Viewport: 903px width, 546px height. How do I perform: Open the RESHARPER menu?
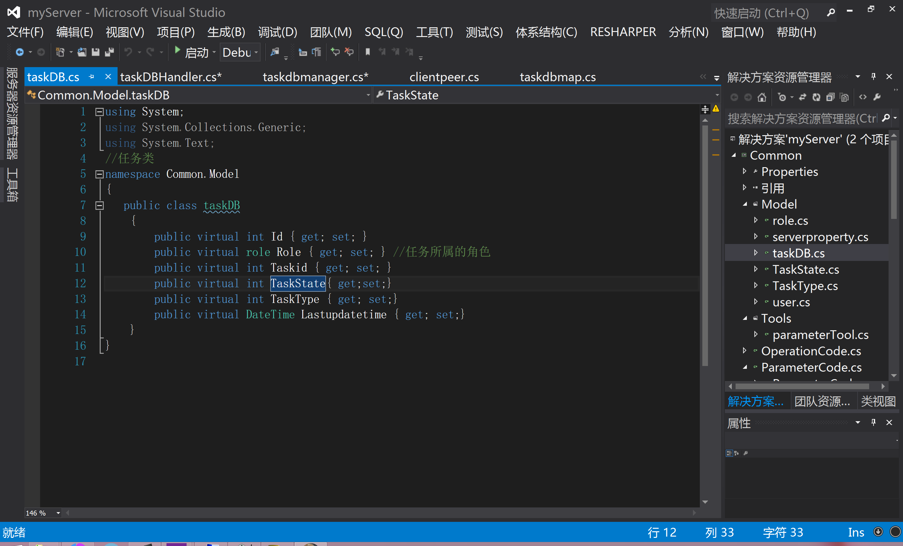click(x=623, y=32)
